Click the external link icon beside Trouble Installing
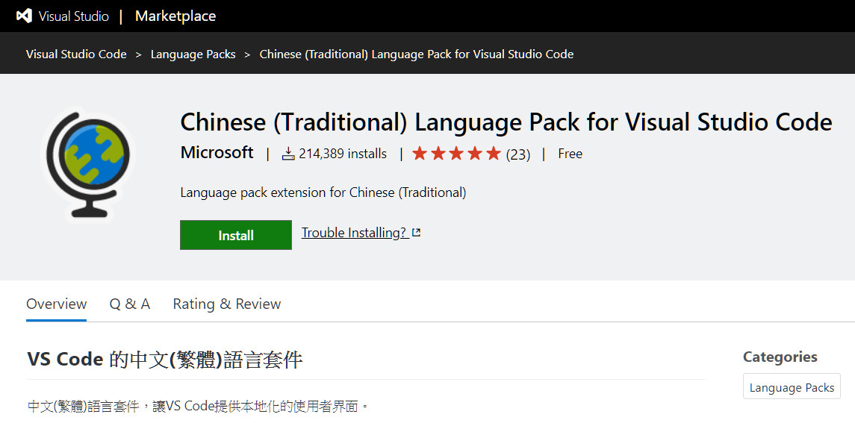This screenshot has height=423, width=855. point(417,233)
